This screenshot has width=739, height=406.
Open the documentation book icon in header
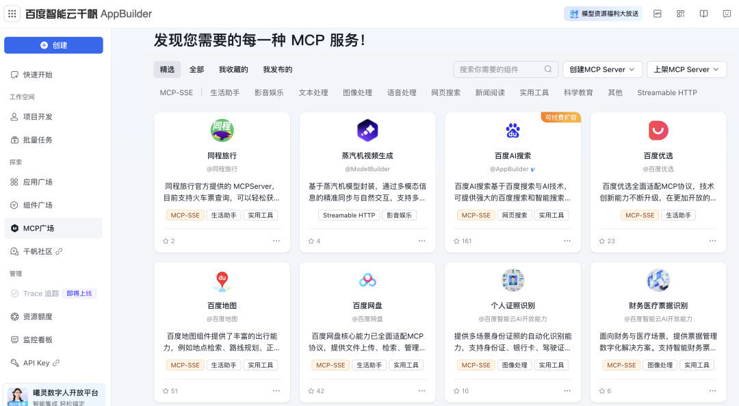click(703, 14)
